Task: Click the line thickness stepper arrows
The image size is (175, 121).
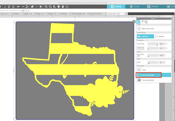Action: point(26,11)
